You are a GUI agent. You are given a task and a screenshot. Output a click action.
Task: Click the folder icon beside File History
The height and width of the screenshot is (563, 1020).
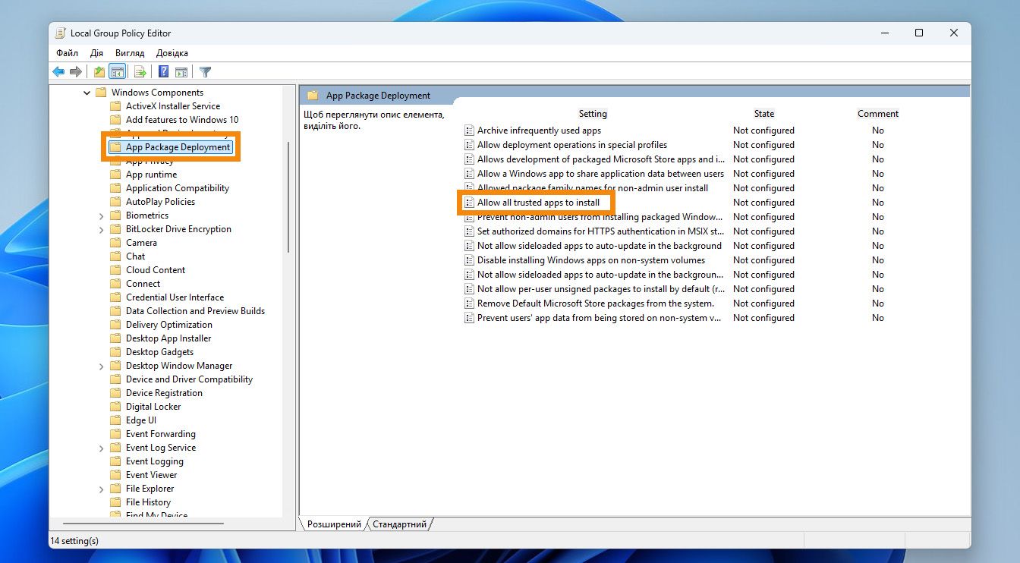(x=115, y=502)
